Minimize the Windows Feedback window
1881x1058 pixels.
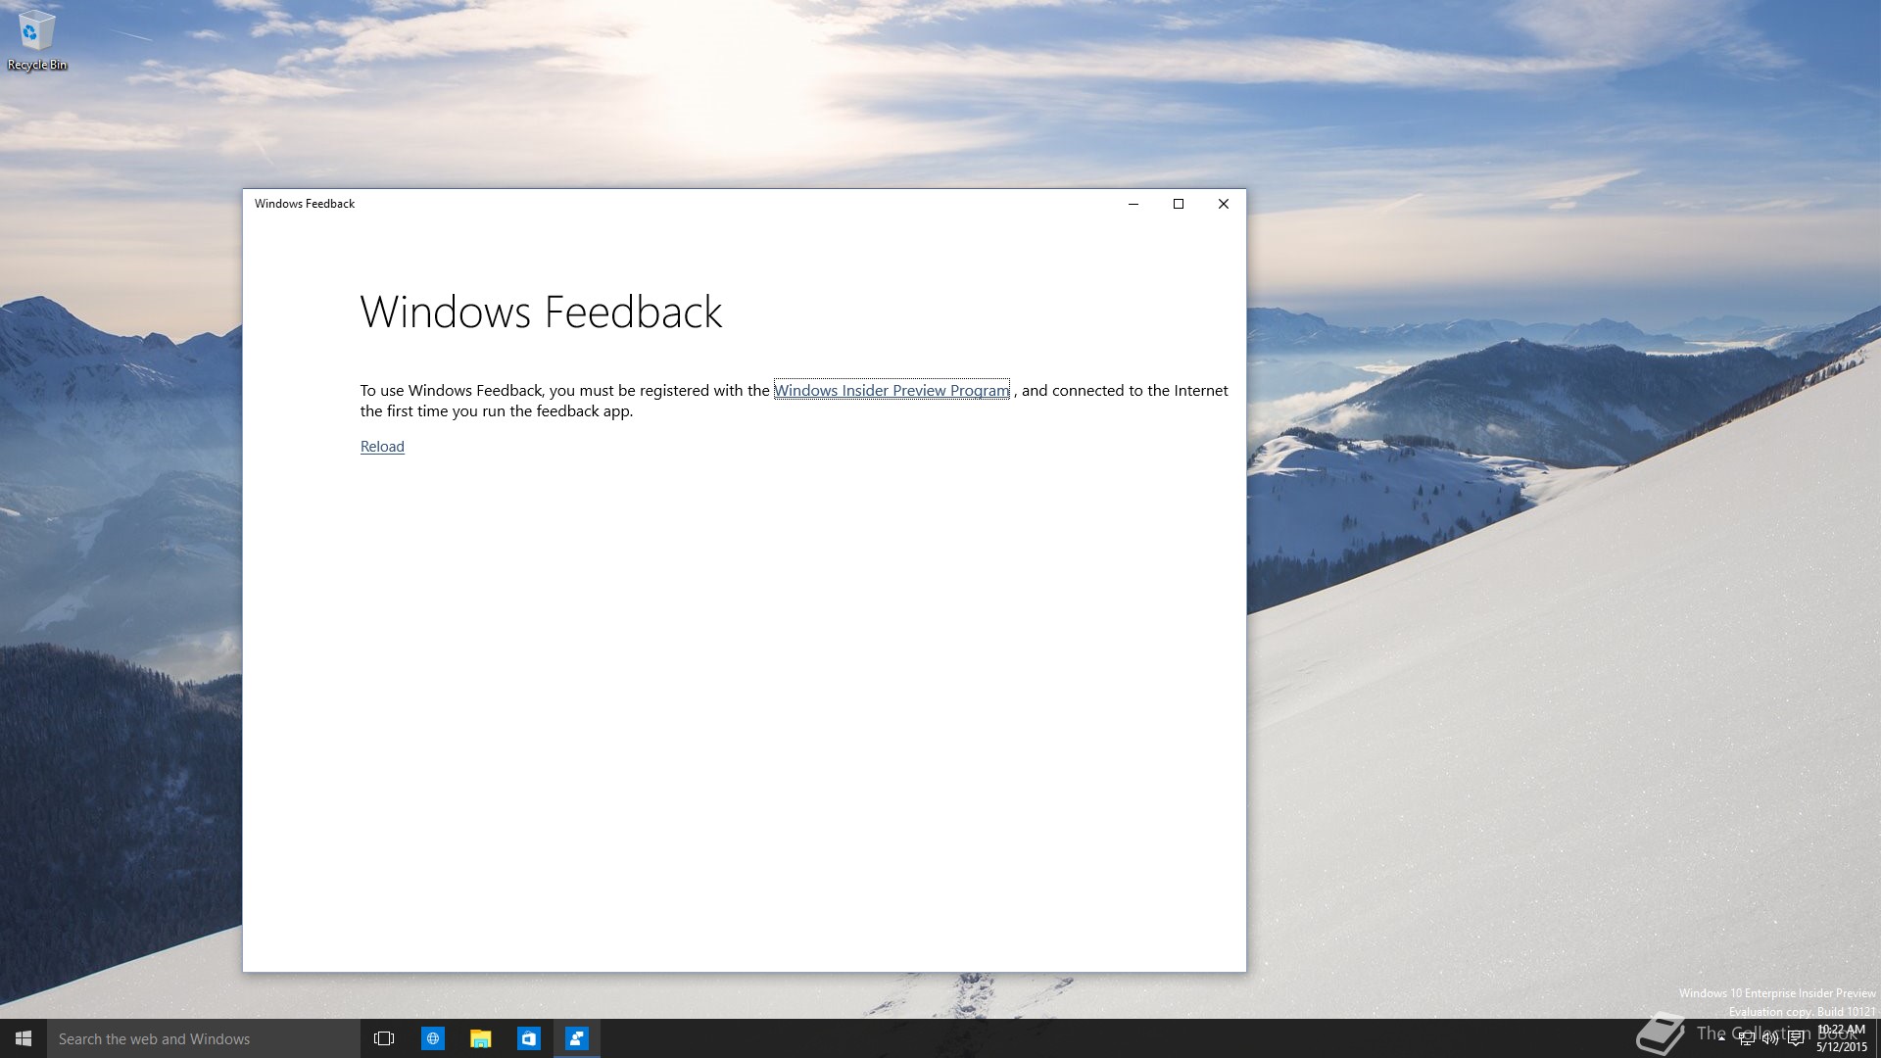click(1133, 204)
